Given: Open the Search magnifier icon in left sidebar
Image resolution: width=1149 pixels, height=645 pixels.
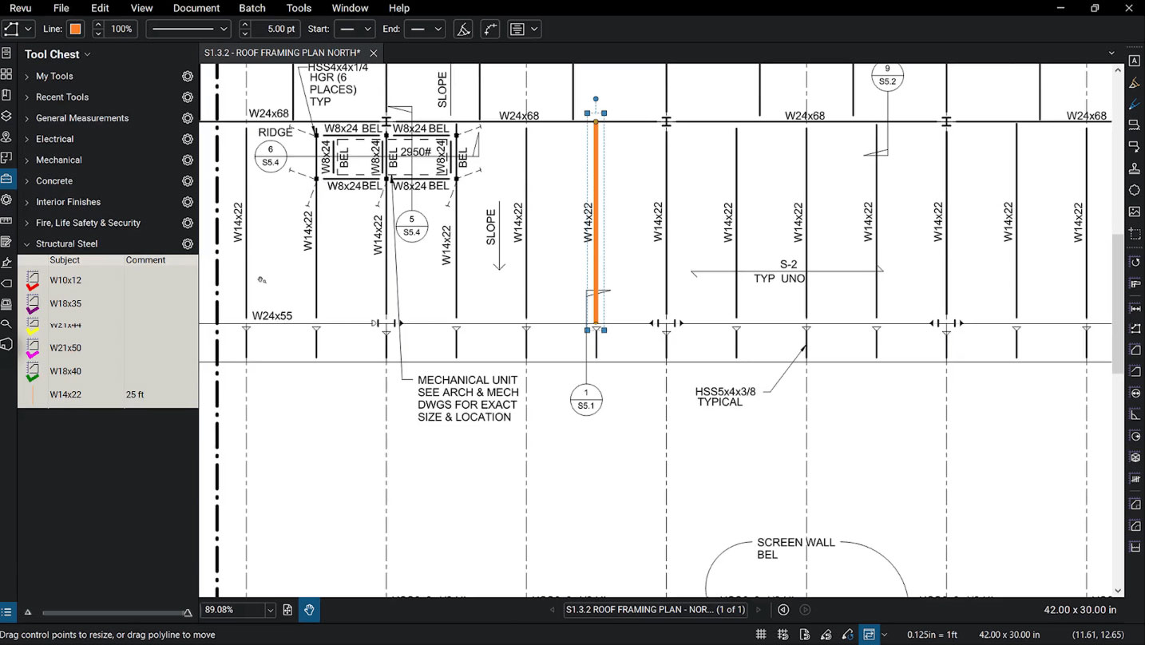Looking at the screenshot, I should click(6, 324).
